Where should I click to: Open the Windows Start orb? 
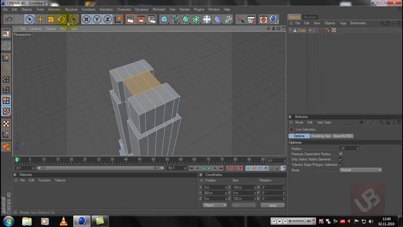[8, 221]
